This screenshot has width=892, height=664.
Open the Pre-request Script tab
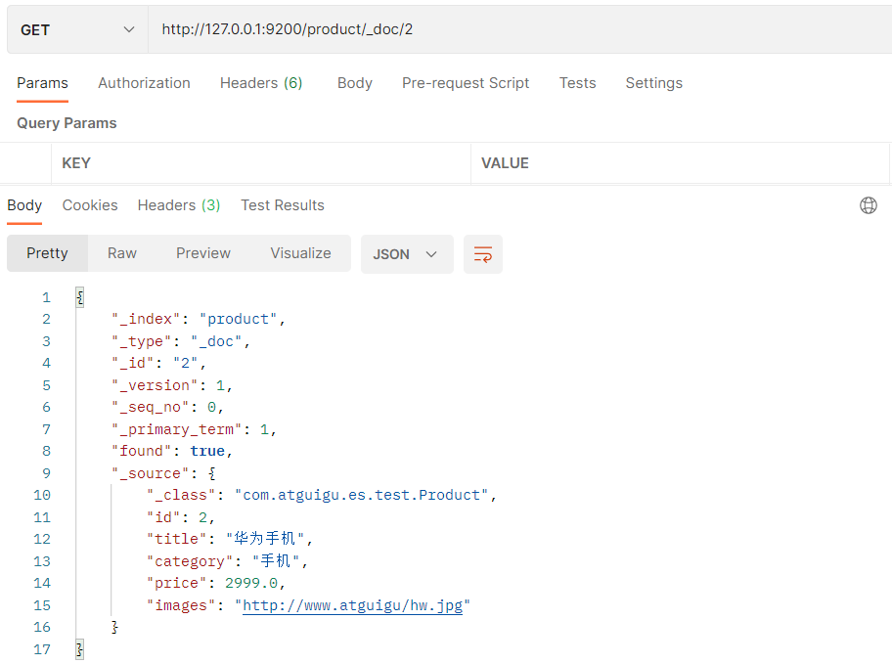pos(466,83)
